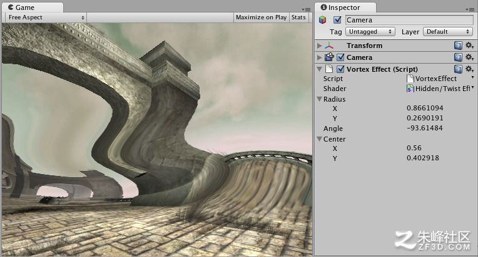Open the Script field object picker
The image size is (478, 257).
[x=472, y=77]
